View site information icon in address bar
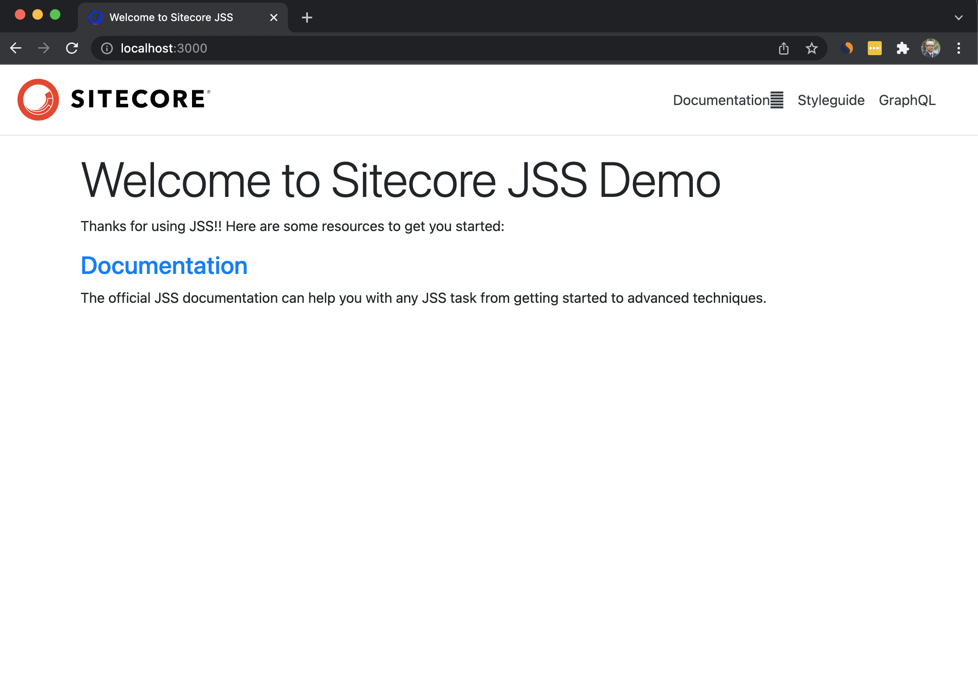The height and width of the screenshot is (680, 978). click(107, 48)
